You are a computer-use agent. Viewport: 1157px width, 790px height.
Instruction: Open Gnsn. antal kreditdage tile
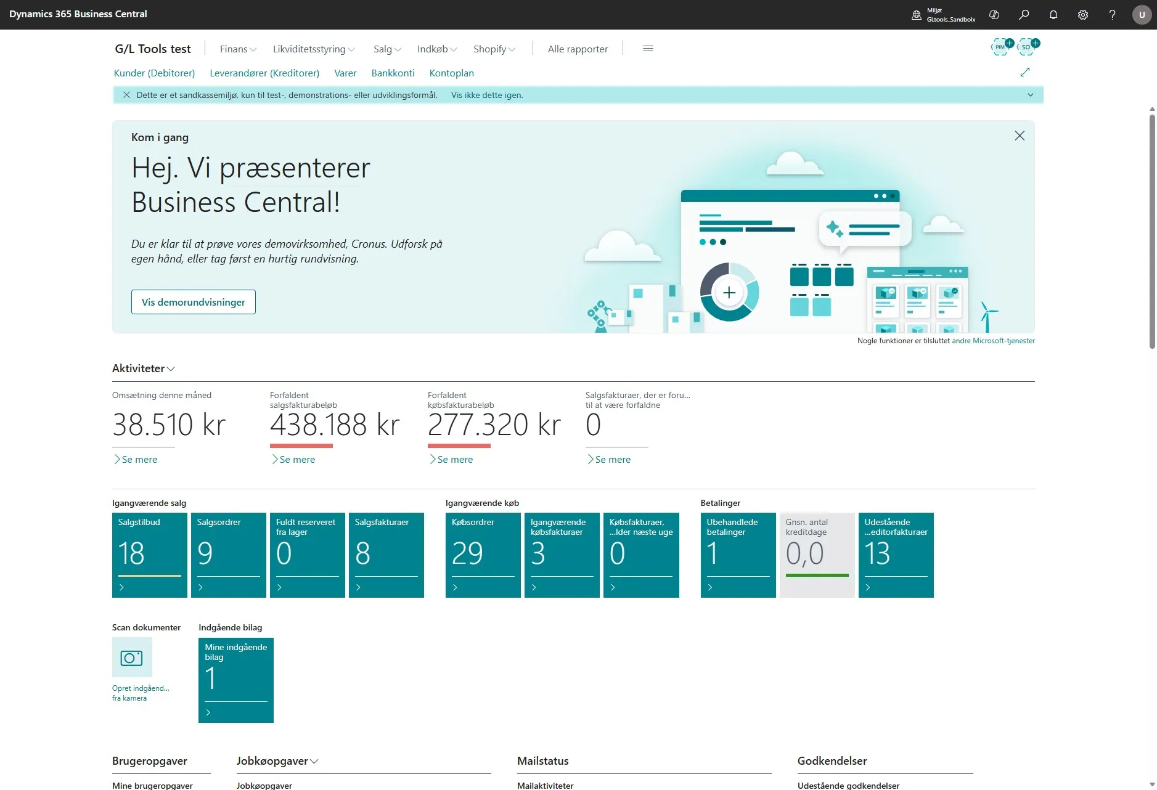tap(817, 555)
